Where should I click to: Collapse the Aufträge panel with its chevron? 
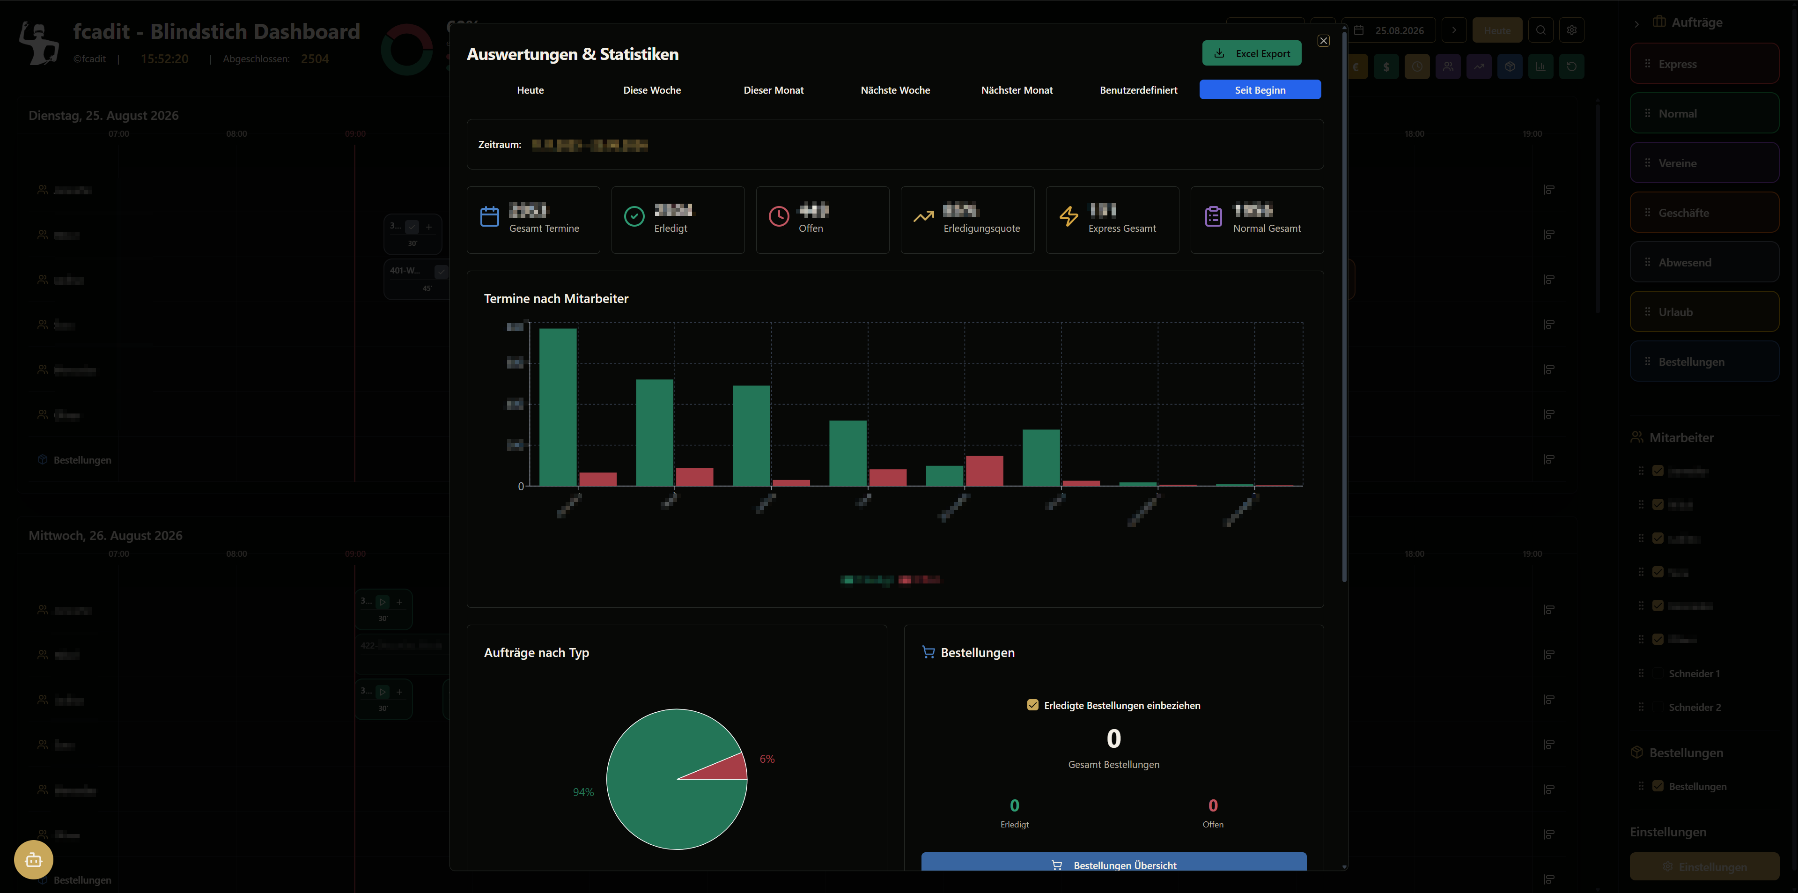coord(1637,24)
